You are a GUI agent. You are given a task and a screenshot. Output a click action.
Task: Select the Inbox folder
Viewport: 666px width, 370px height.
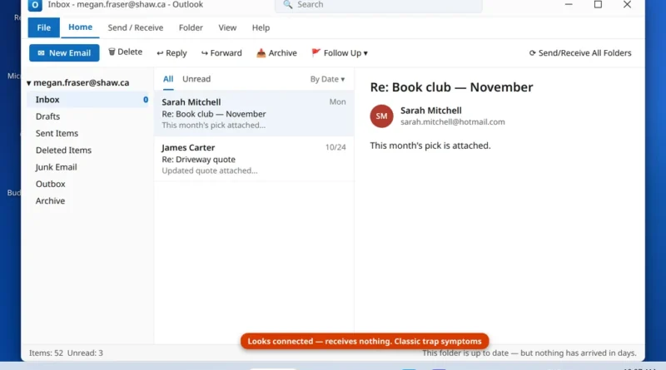point(88,100)
